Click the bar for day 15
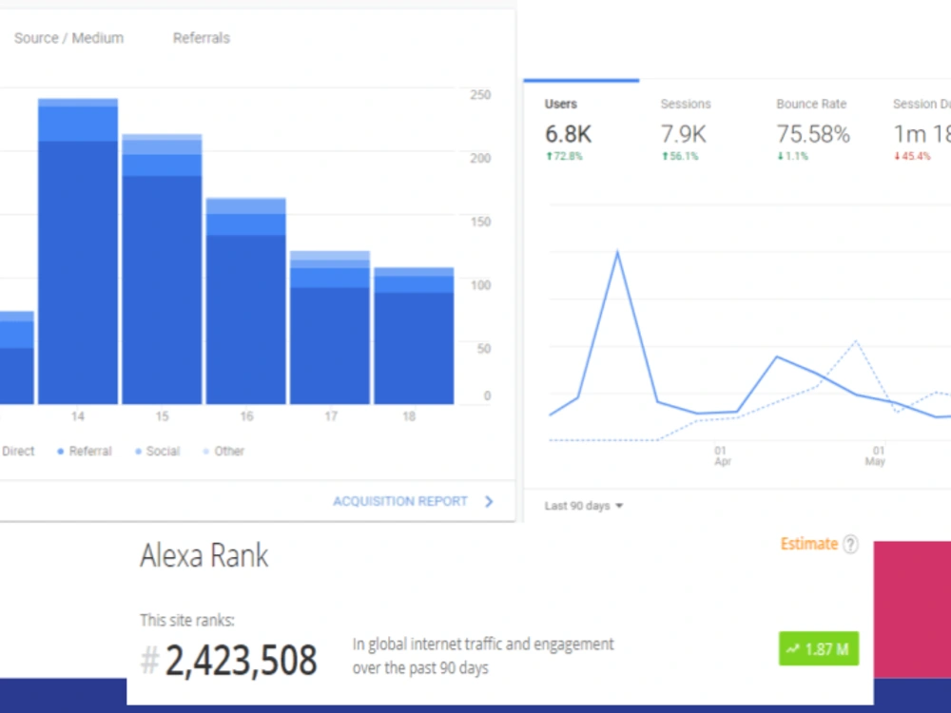 [162, 269]
